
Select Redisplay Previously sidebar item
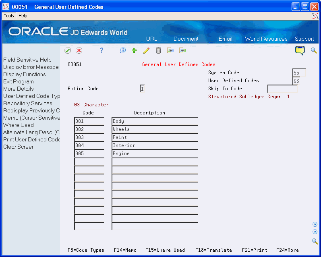pyautogui.click(x=31, y=111)
